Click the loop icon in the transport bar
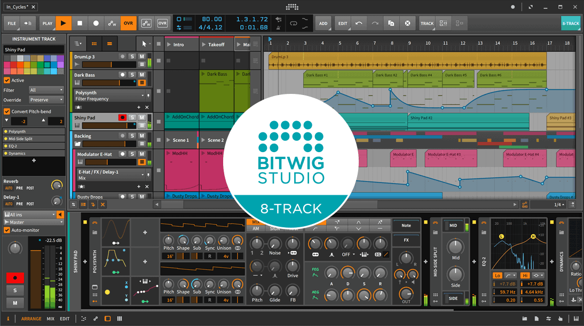This screenshot has height=326, width=584. tap(294, 23)
